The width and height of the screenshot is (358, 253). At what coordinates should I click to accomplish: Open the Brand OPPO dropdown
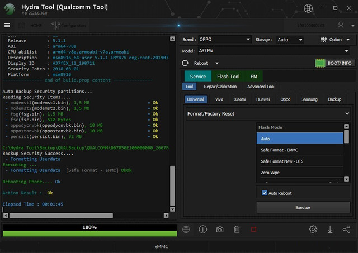point(225,40)
